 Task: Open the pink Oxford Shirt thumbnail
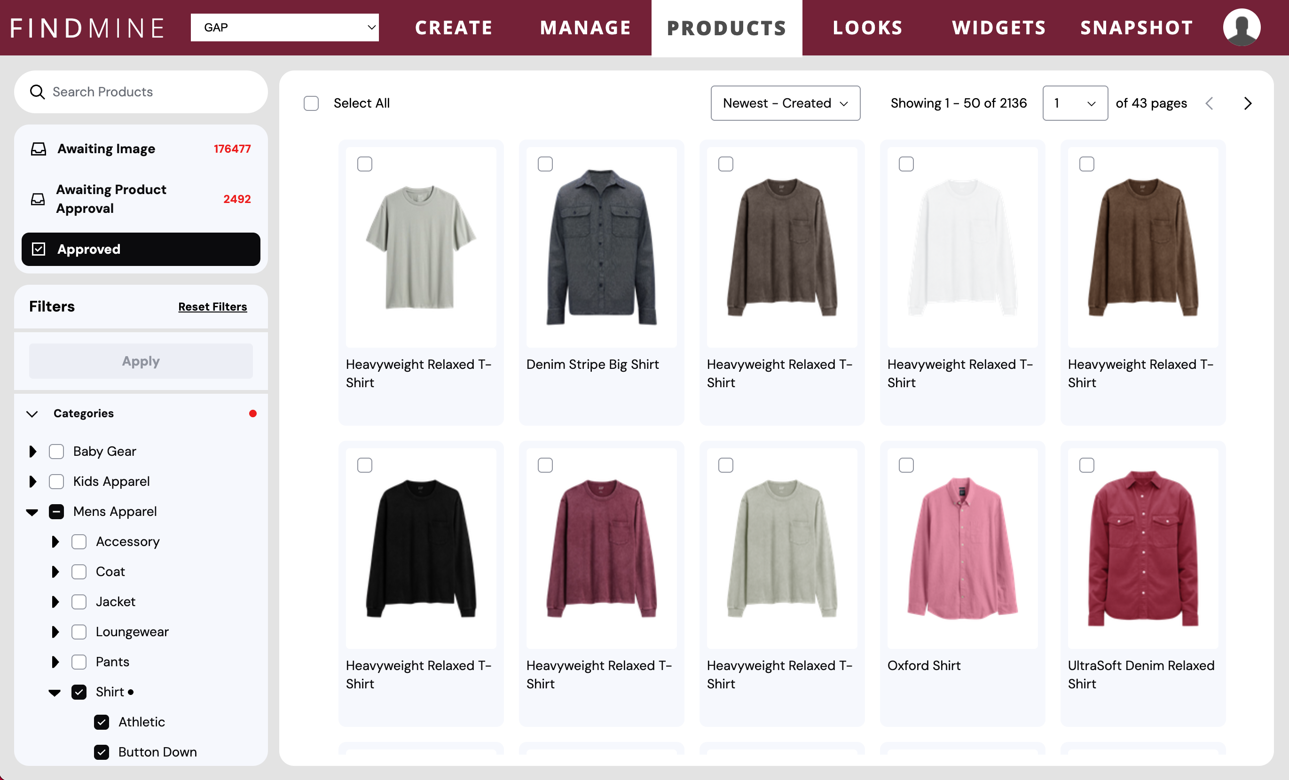(962, 548)
